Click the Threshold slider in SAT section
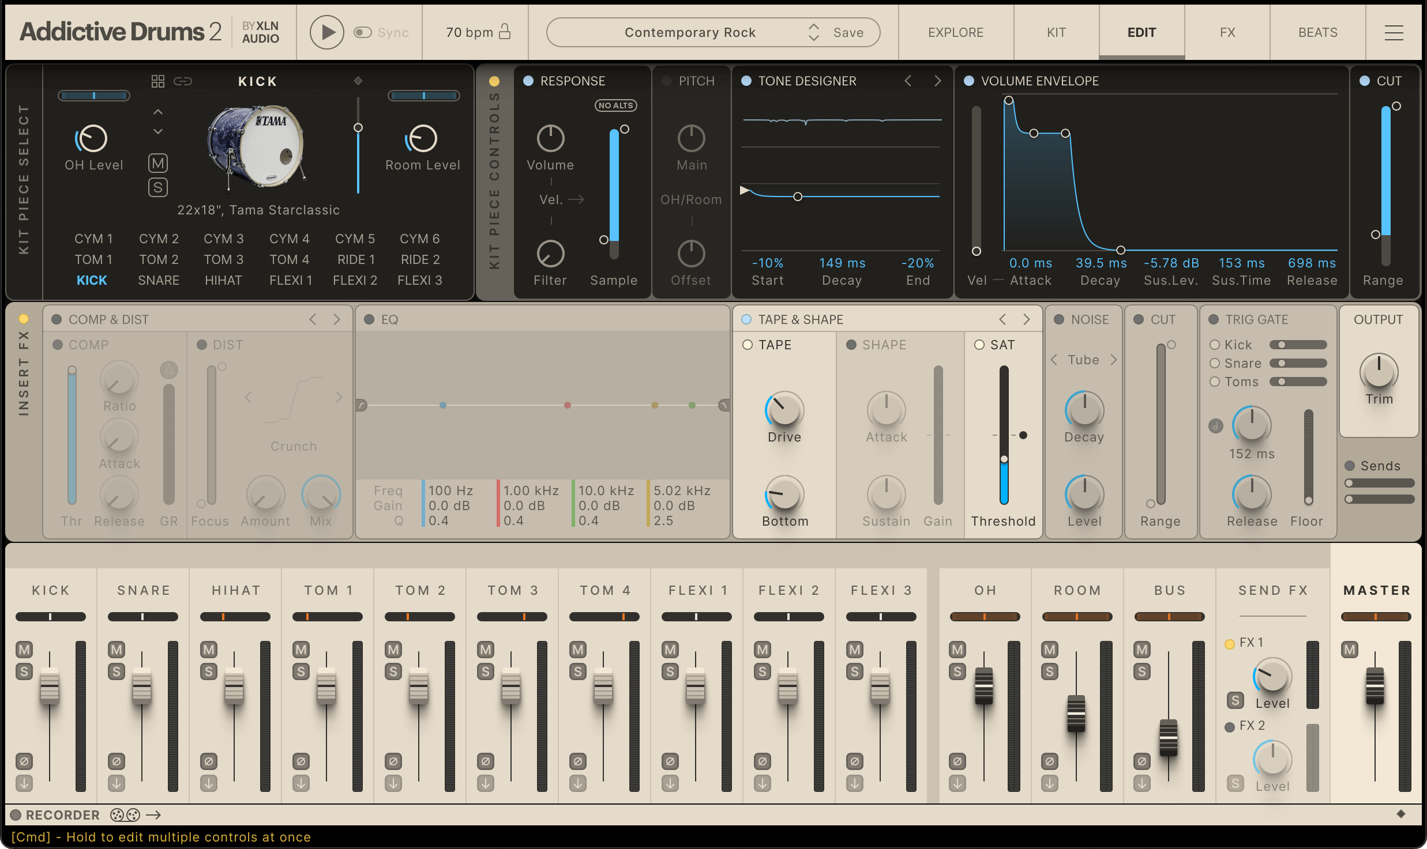The image size is (1427, 849). pos(1004,435)
